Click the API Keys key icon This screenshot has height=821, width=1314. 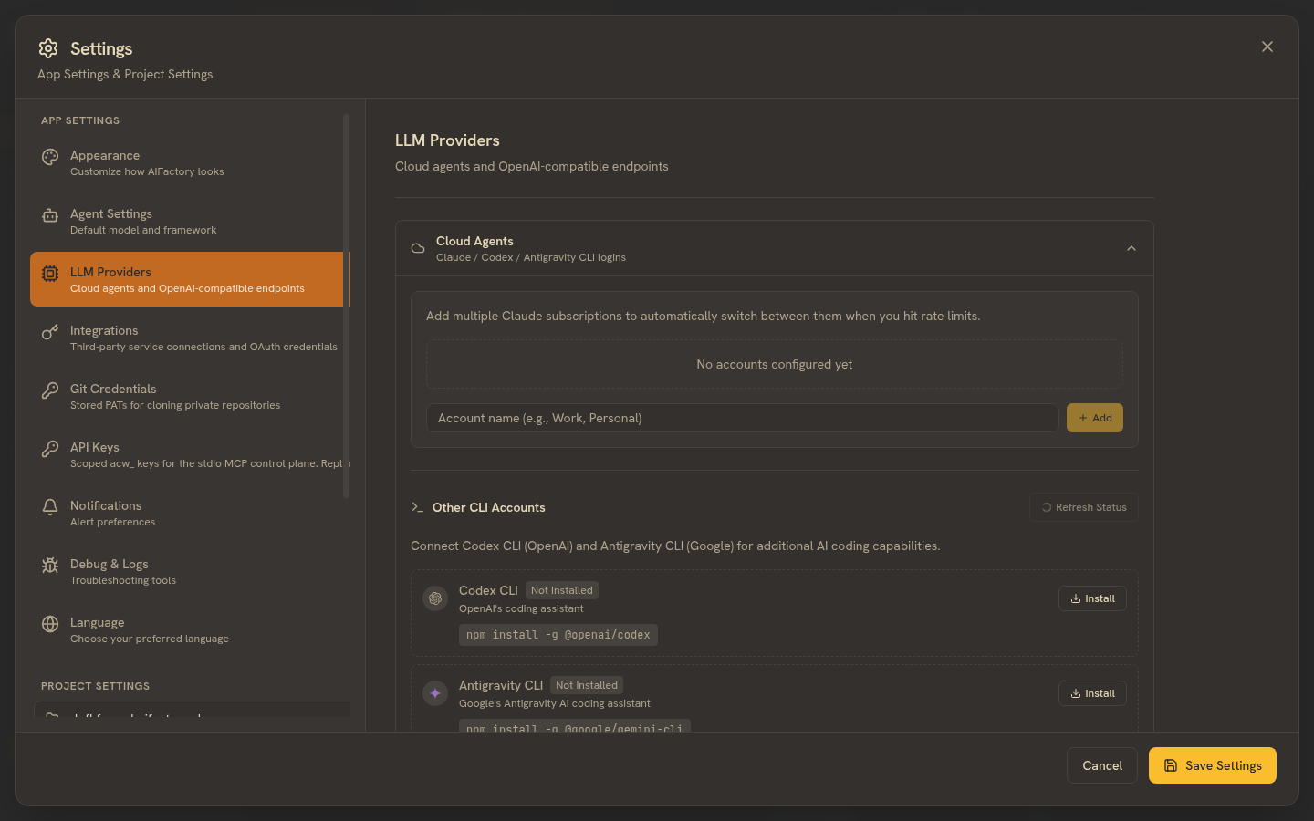point(50,449)
